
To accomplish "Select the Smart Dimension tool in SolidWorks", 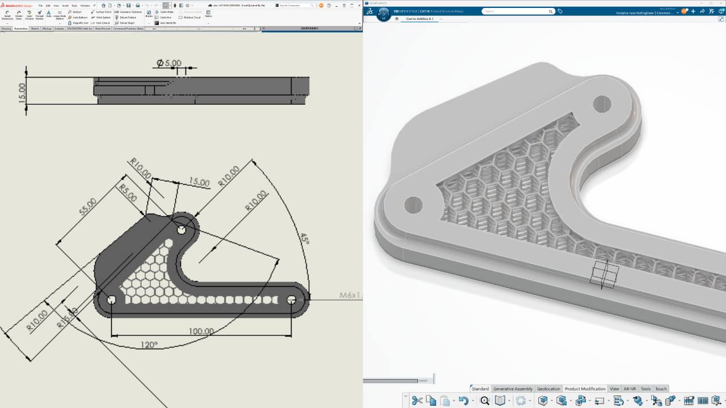I will (7, 14).
